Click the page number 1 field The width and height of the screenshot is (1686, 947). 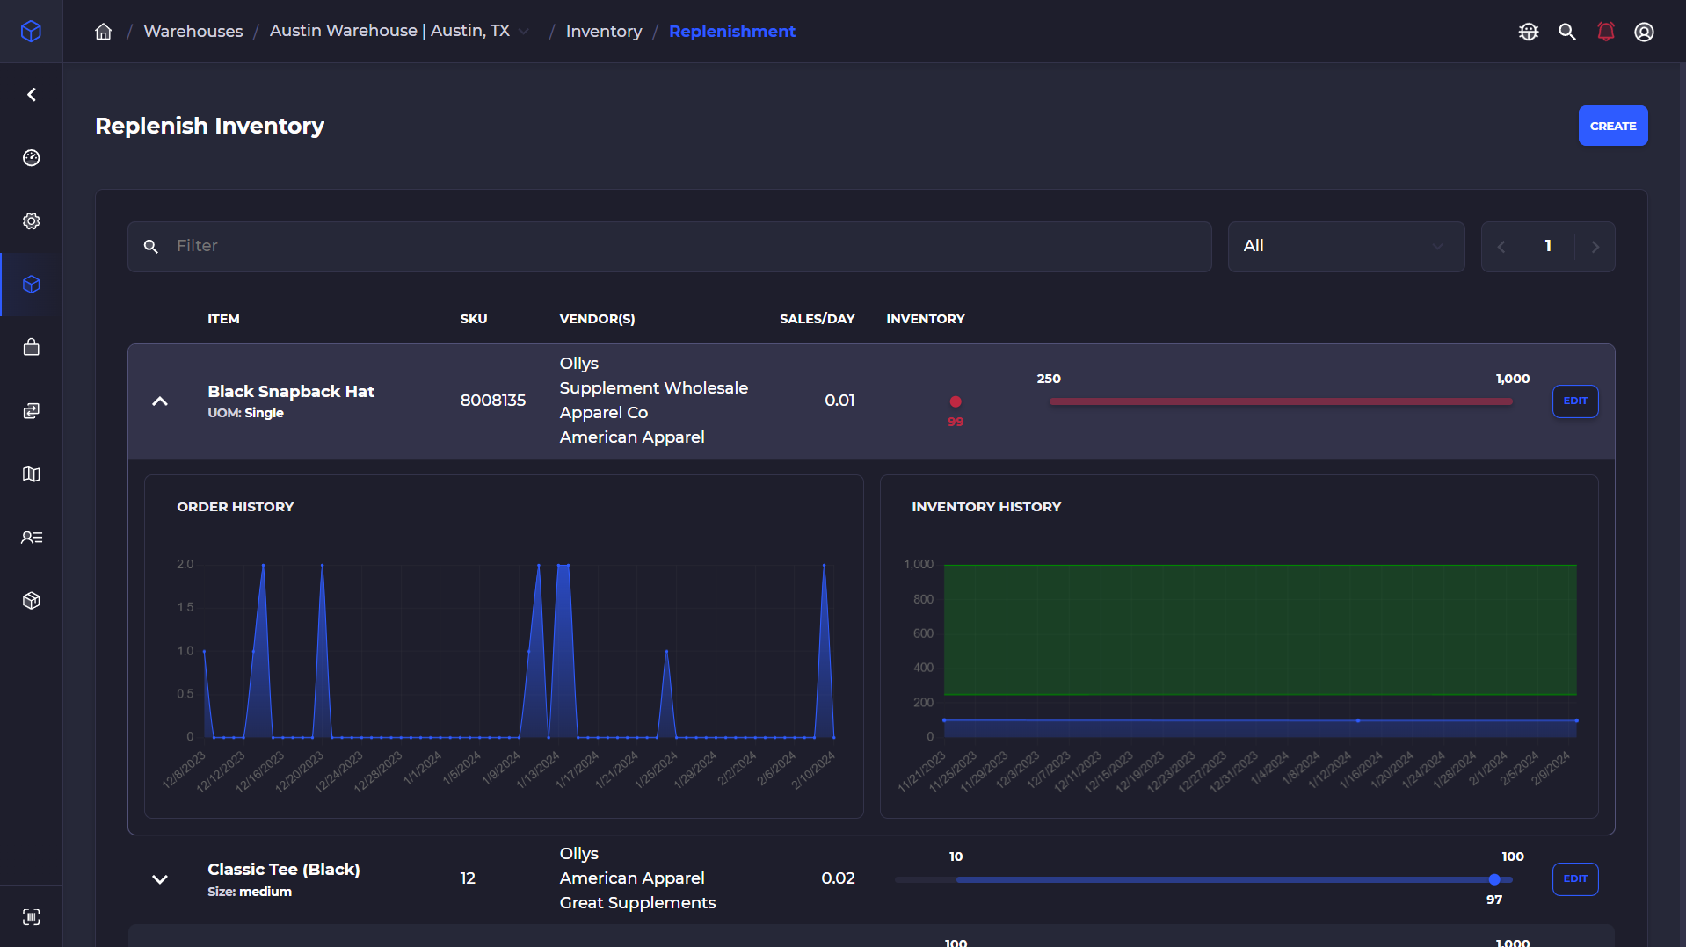[1548, 247]
